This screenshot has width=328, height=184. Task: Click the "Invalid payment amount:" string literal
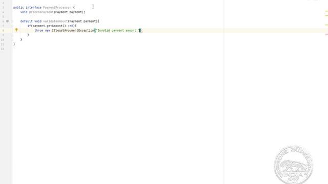[117, 31]
